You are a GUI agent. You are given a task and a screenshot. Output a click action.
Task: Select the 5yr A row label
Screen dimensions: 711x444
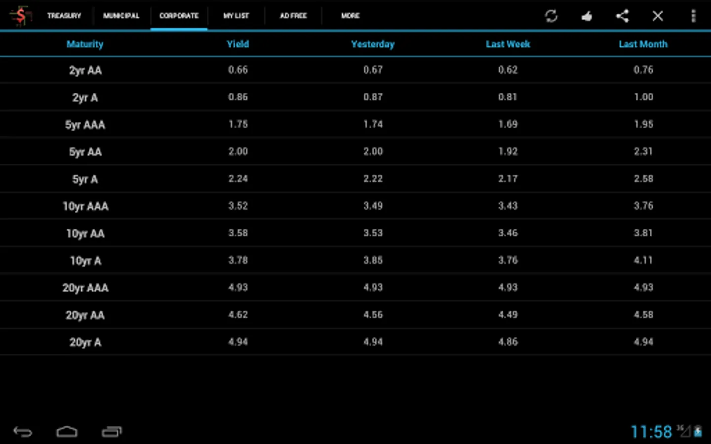85,179
